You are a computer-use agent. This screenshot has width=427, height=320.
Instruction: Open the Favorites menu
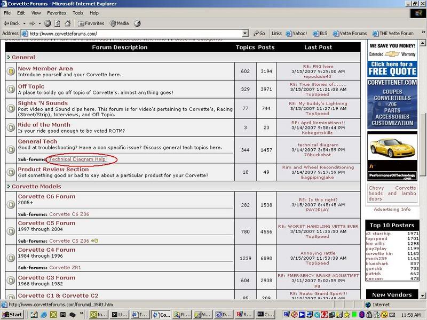[x=57, y=13]
